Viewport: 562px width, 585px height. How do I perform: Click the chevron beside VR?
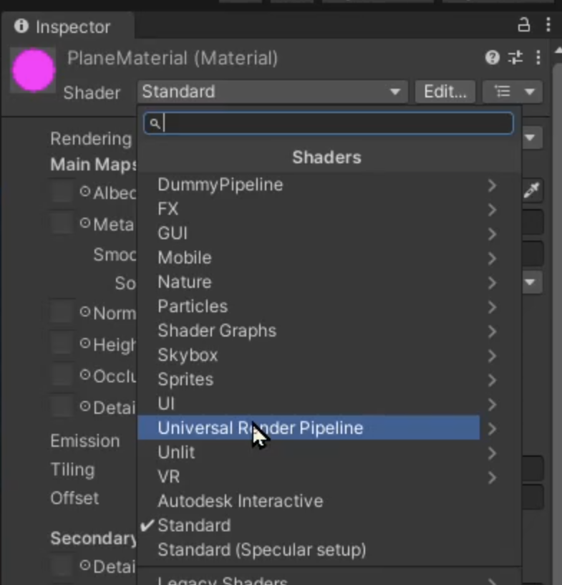[x=493, y=477]
